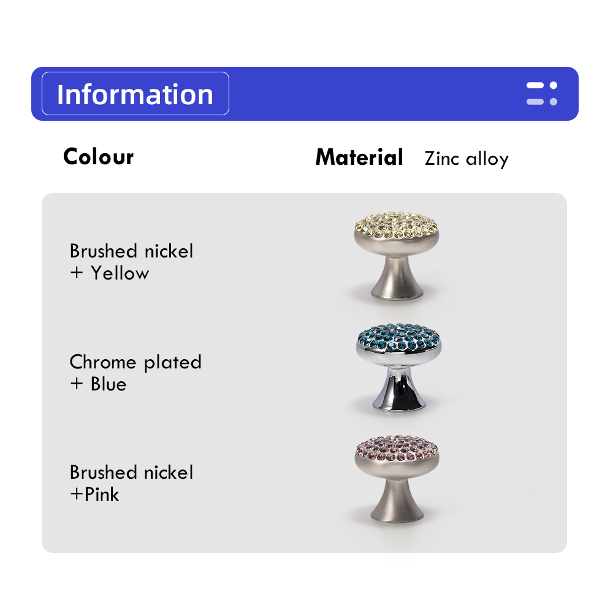Click the Zinc alloy text
The image size is (613, 613).
click(466, 159)
